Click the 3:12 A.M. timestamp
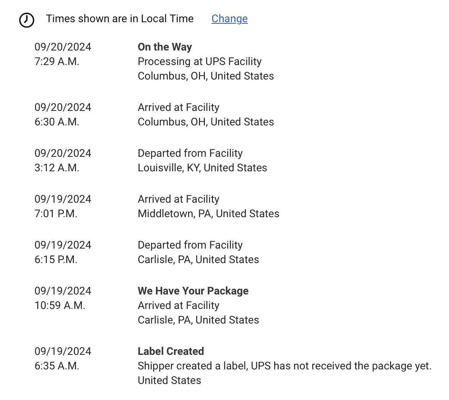The width and height of the screenshot is (449, 400). click(57, 168)
